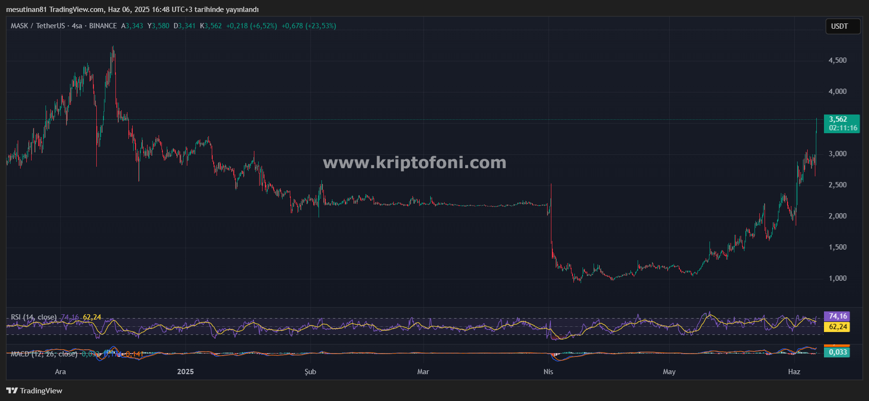Click the 2,000 price axis label
869x401 pixels.
[838, 216]
